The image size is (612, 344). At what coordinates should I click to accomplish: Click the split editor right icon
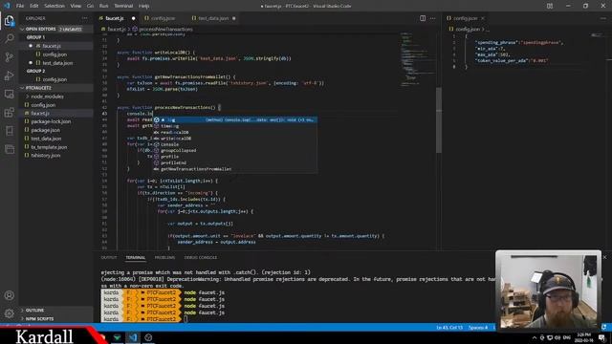coord(423,18)
